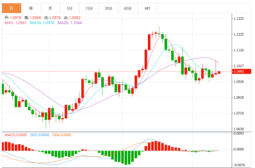Click the 1.0828 price axis label

(239, 97)
